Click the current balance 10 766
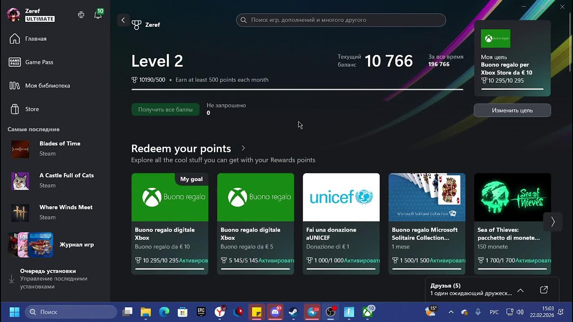 click(389, 61)
